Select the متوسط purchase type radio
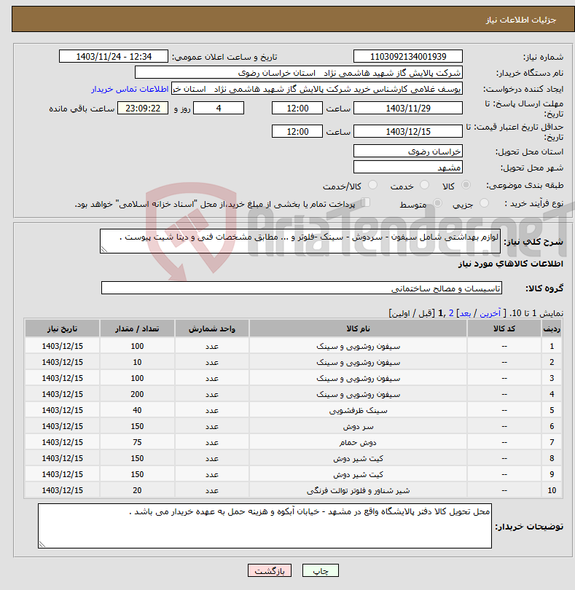 click(x=437, y=203)
